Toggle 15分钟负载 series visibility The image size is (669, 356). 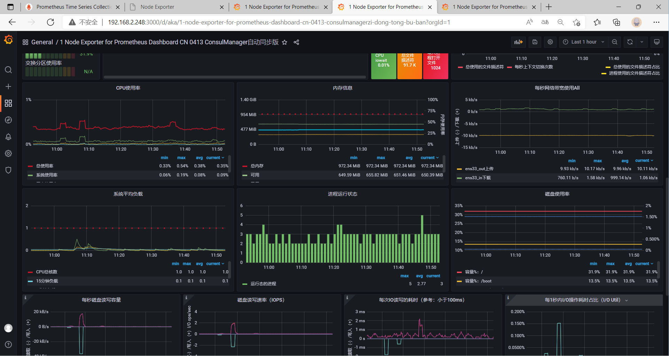coord(47,281)
